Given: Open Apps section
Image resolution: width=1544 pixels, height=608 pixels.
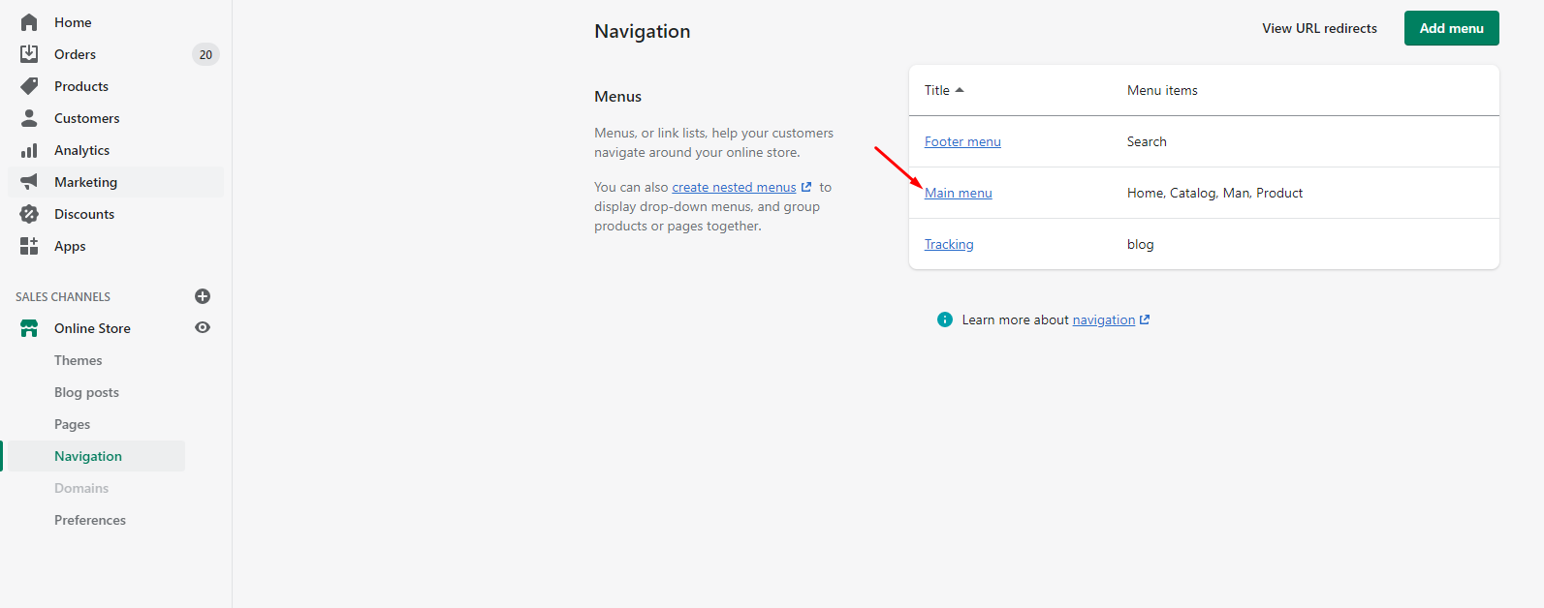Looking at the screenshot, I should coord(70,246).
